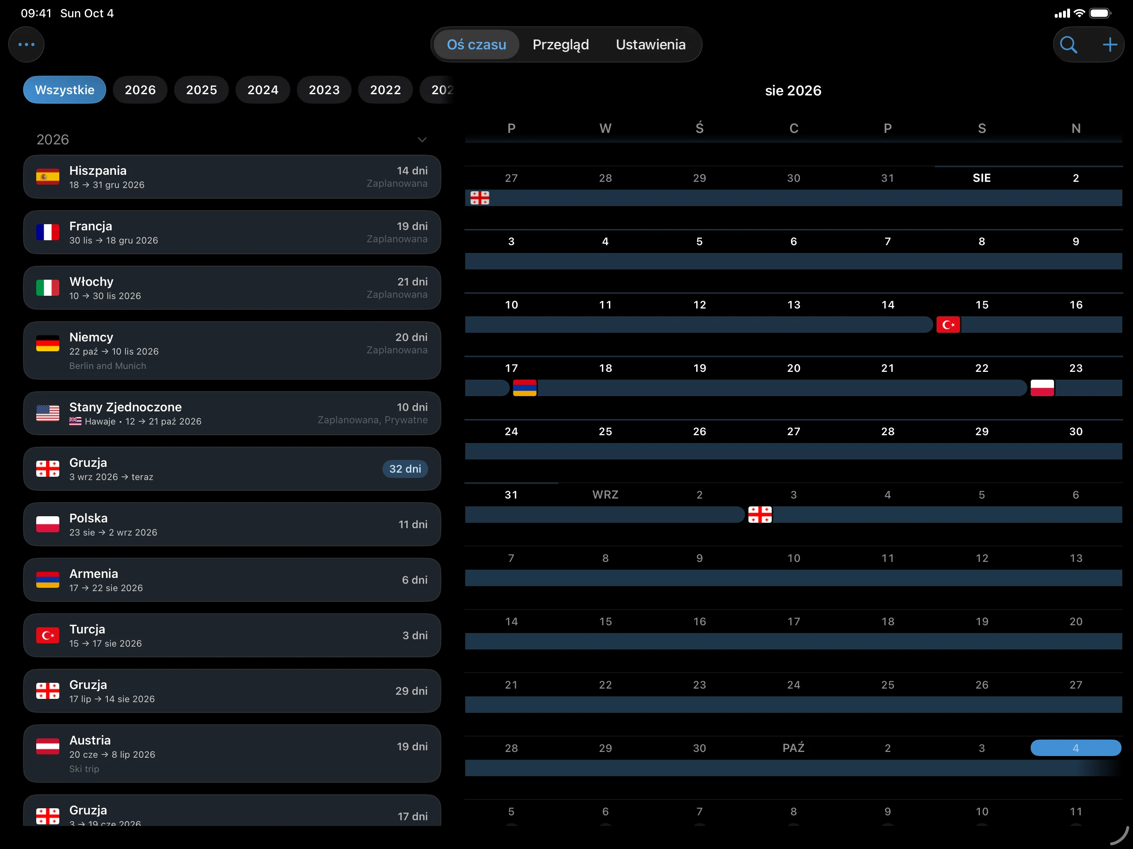
Task: Tap the search magnifier icon
Action: [x=1068, y=44]
